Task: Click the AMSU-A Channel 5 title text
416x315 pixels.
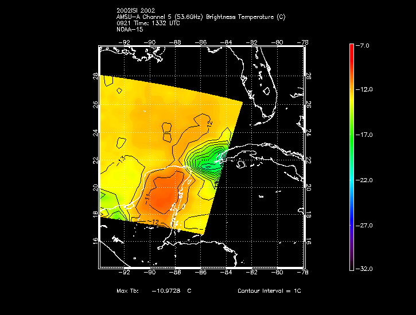Action: click(201, 17)
